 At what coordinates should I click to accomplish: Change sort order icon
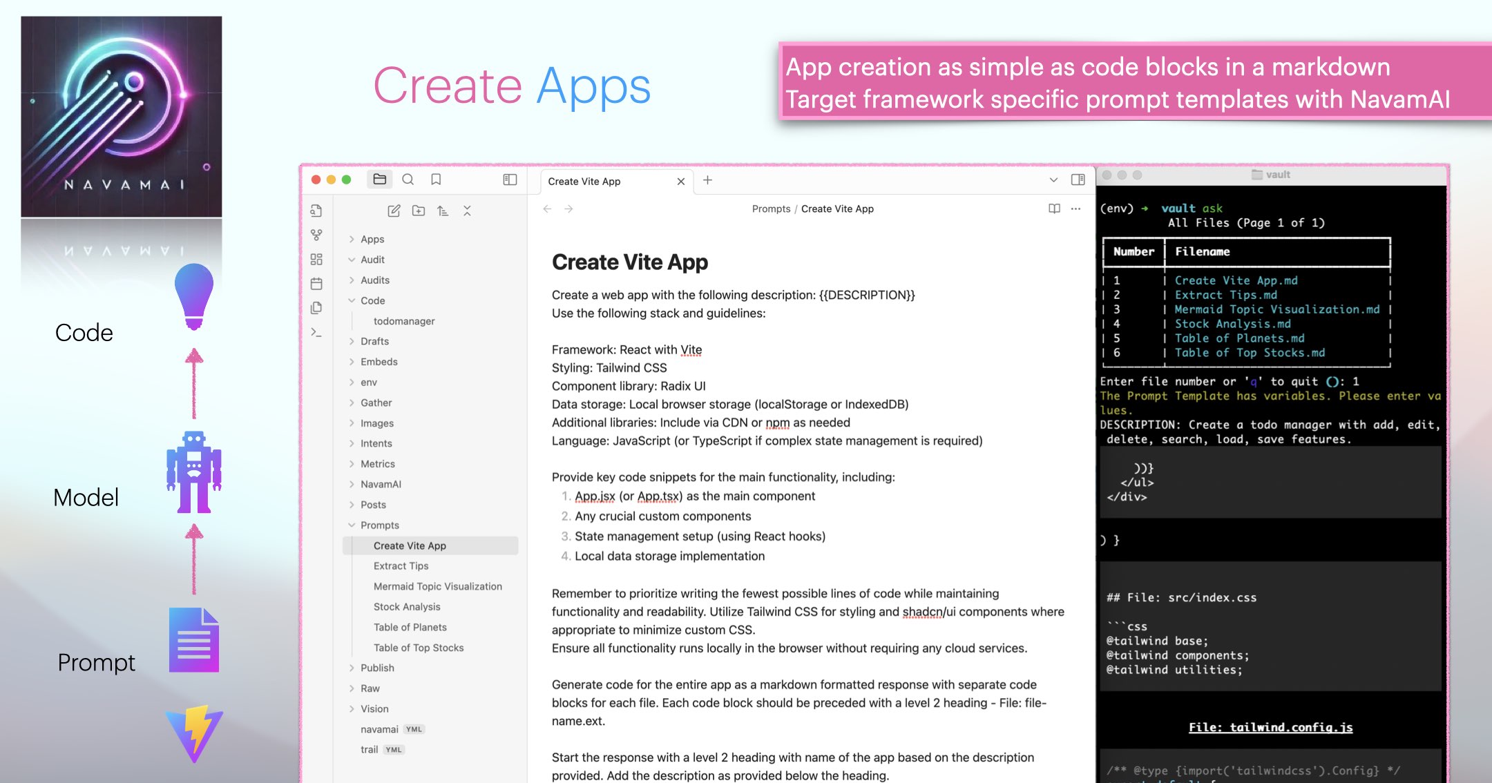point(443,211)
